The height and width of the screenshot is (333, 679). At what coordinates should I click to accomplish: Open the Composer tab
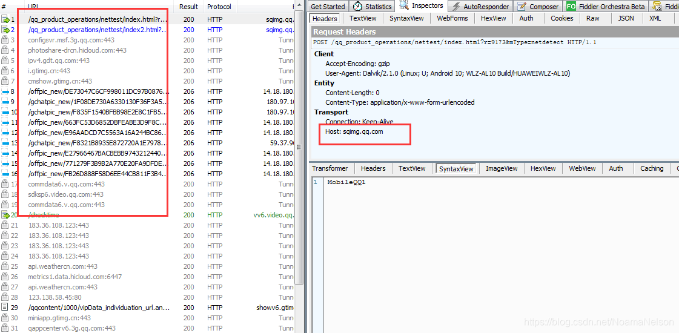[x=538, y=7]
